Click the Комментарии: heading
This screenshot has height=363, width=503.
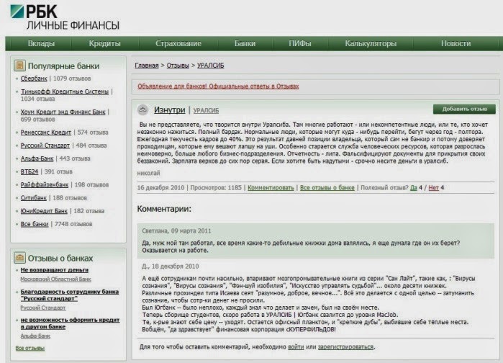click(164, 209)
